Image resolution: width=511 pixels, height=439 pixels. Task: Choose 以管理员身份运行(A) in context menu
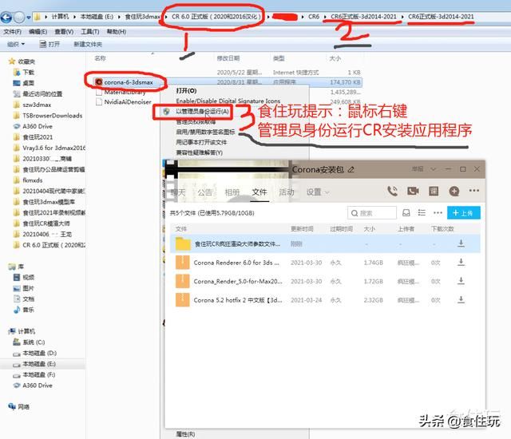pos(202,112)
